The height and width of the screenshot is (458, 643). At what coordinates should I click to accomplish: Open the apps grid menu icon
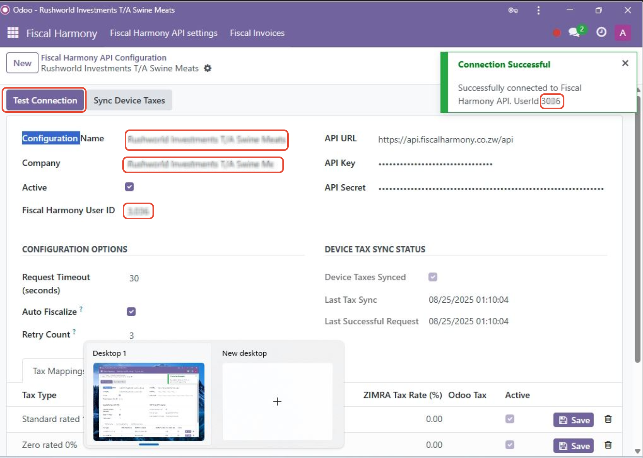(13, 33)
